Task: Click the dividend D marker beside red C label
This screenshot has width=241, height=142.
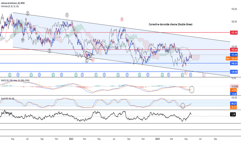Action: (x=191, y=75)
